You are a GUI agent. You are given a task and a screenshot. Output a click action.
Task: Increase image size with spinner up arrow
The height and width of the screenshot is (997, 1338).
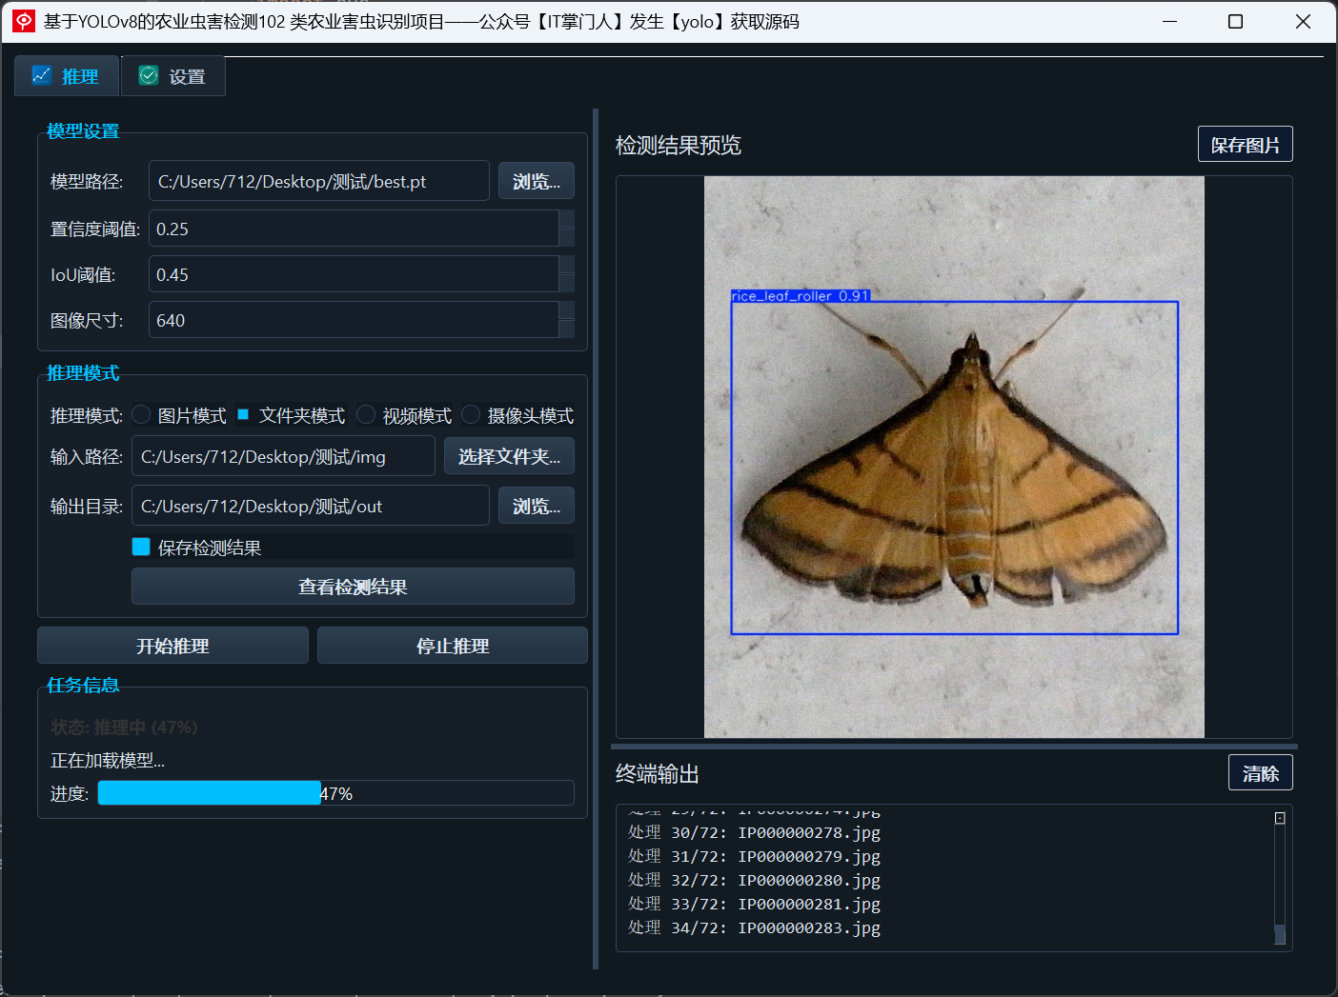coord(566,310)
